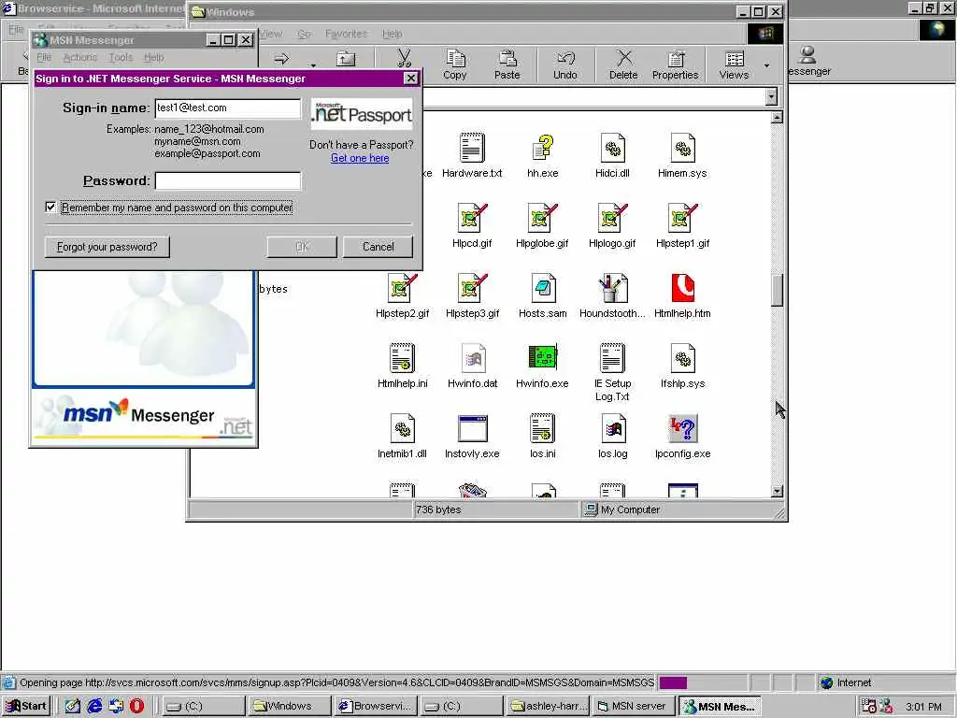Select the IE Setup Log.Txt icon
The width and height of the screenshot is (957, 718).
612,358
